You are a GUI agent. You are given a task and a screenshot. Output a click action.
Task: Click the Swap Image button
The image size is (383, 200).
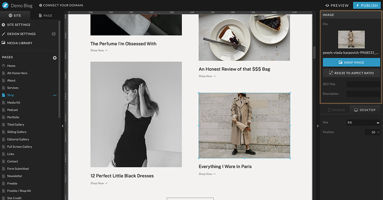point(351,62)
